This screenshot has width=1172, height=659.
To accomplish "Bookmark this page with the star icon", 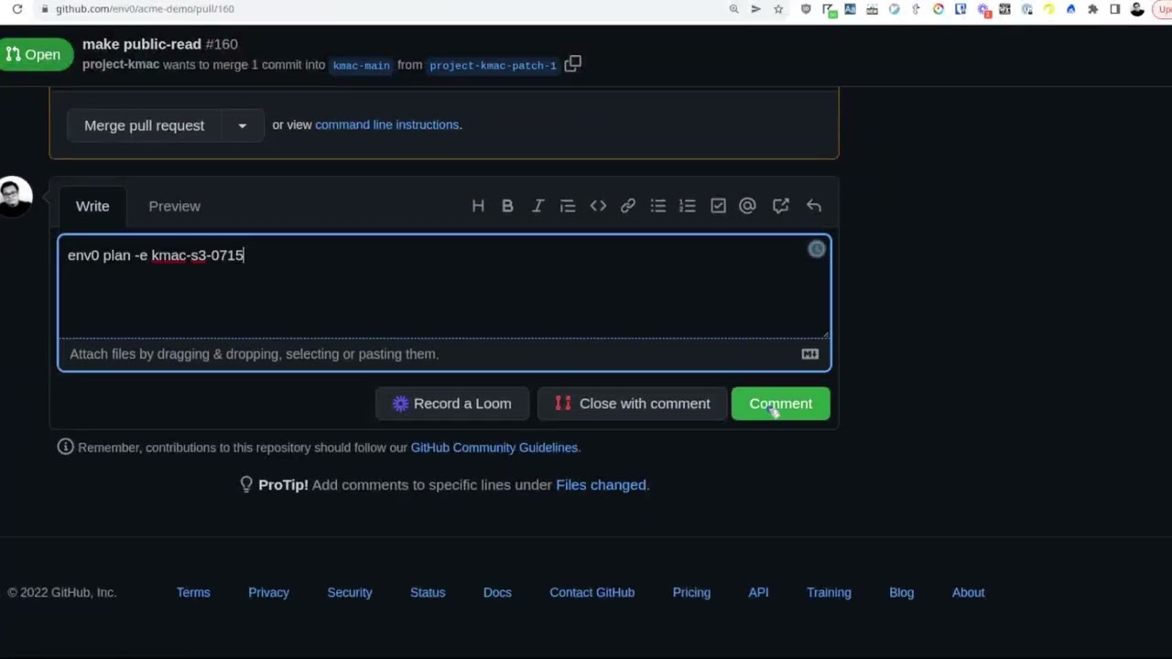I will coord(778,9).
